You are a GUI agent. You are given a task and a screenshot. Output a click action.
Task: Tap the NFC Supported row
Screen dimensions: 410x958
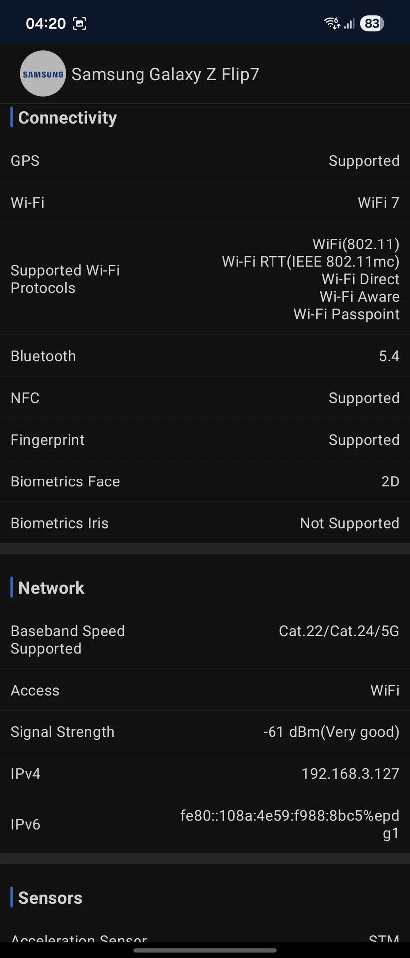pyautogui.click(x=205, y=398)
